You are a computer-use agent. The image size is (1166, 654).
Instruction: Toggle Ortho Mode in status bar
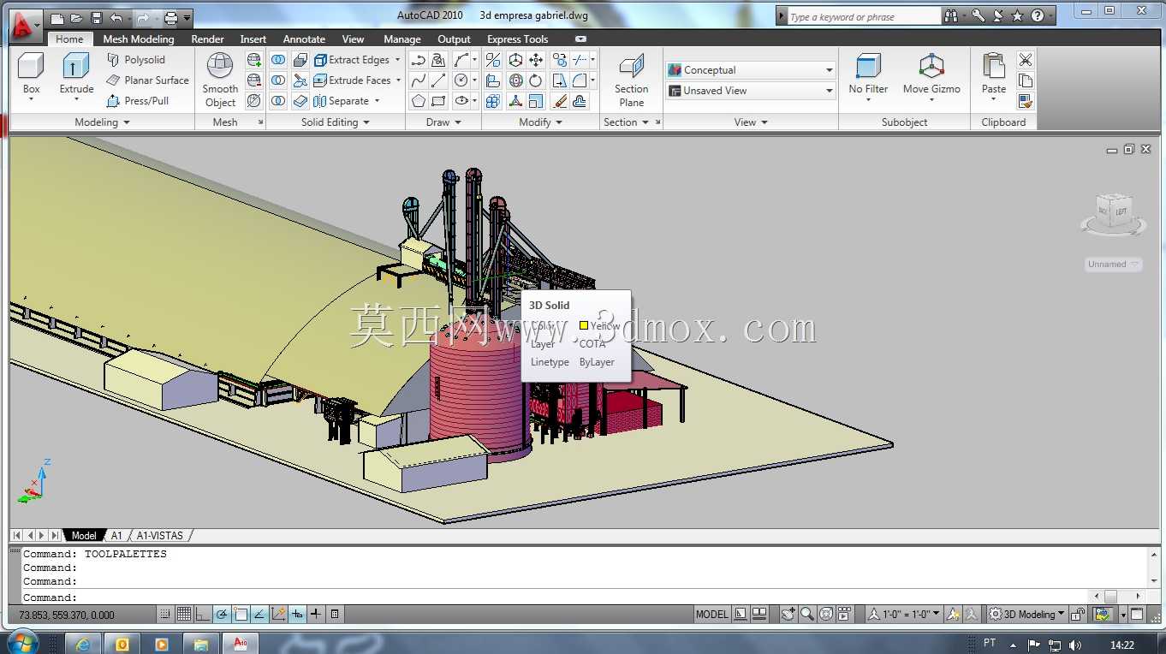(202, 614)
